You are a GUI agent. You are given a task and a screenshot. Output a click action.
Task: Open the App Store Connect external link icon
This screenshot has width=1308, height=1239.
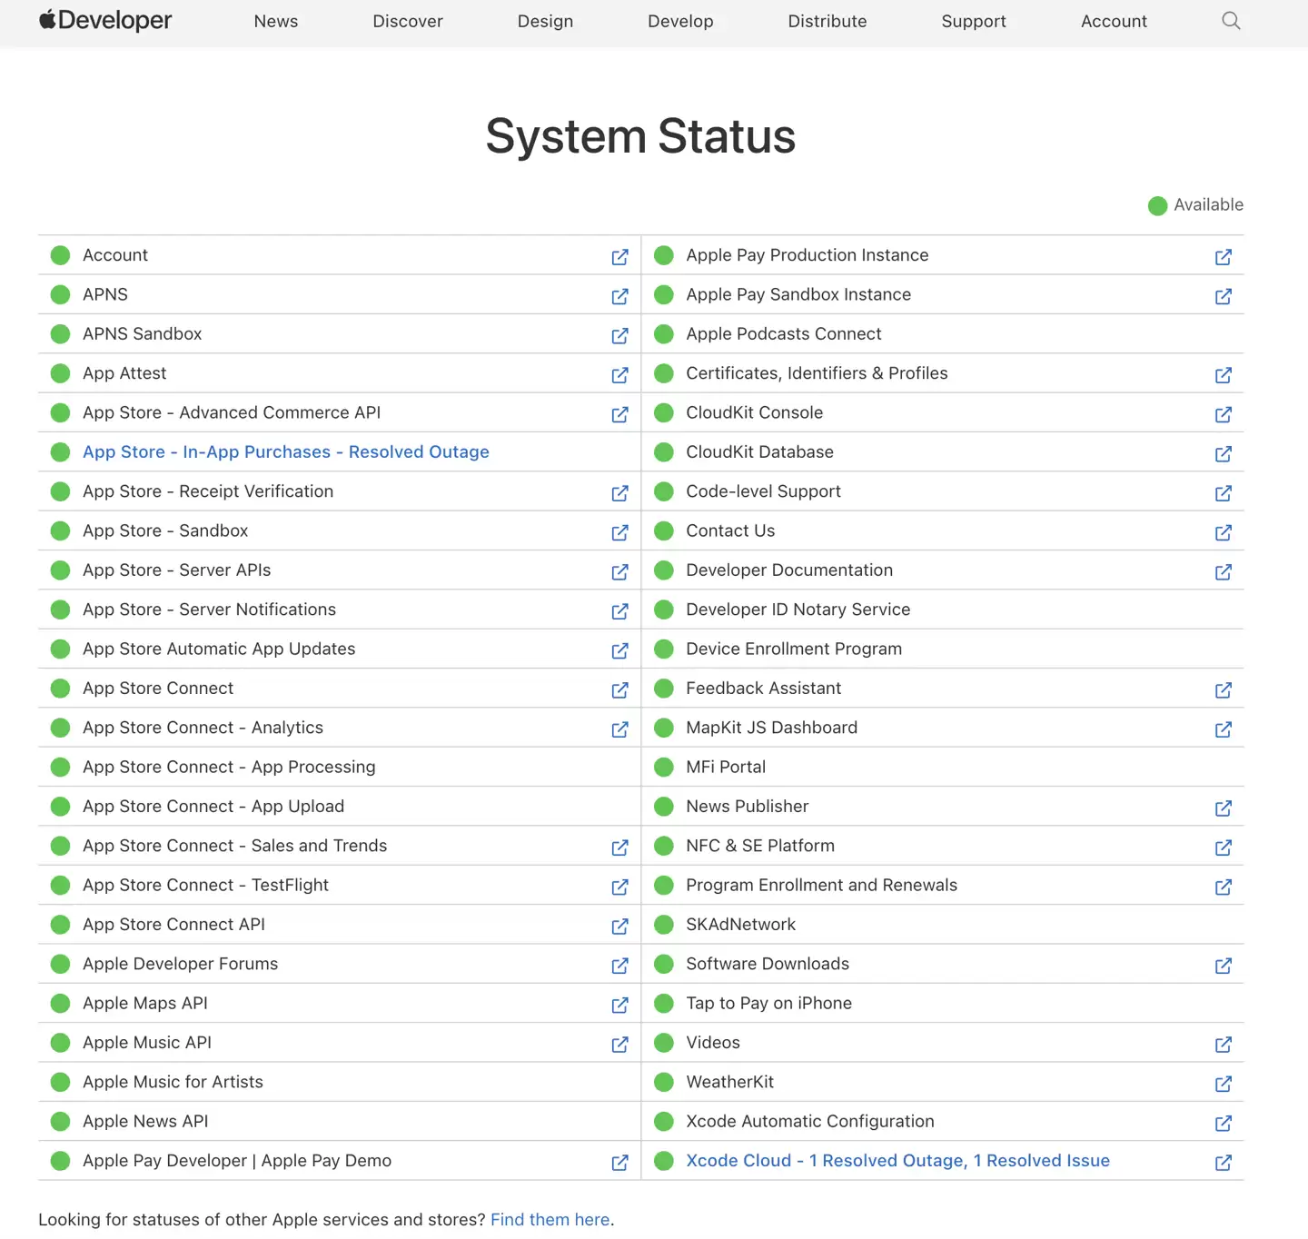pyautogui.click(x=620, y=690)
